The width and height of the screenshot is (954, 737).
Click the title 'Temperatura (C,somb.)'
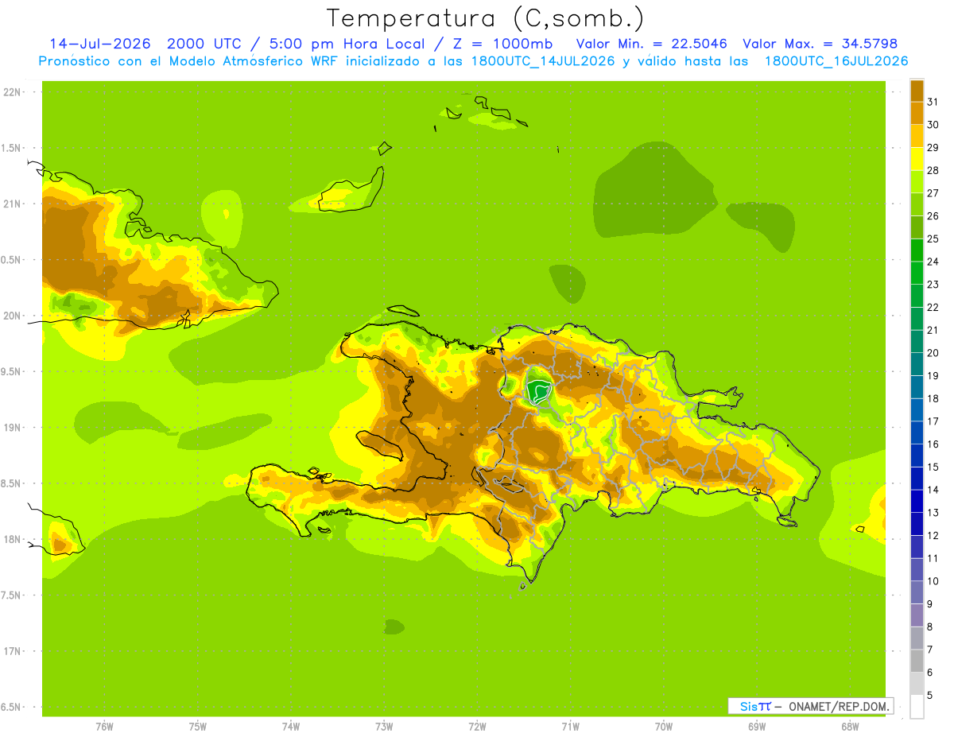[485, 18]
